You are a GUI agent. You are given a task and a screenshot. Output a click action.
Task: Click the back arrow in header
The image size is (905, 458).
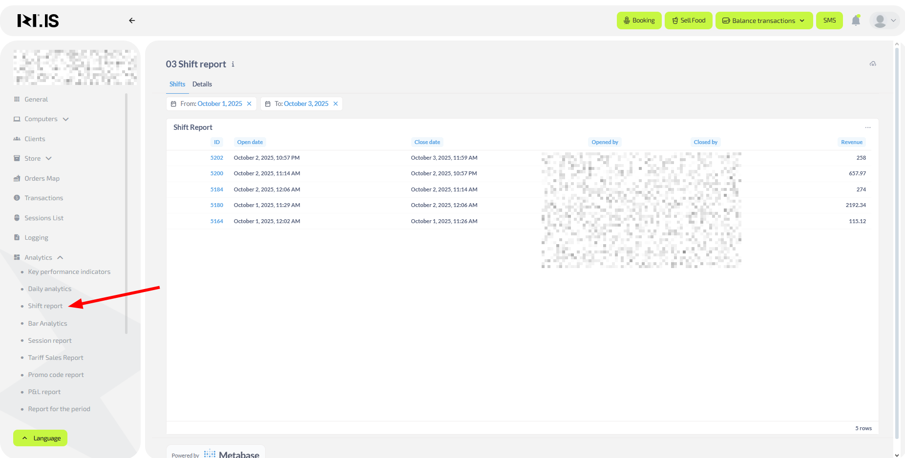pyautogui.click(x=132, y=21)
